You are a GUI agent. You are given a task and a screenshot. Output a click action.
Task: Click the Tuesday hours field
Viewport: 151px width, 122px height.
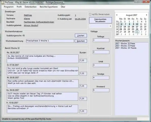[x=83, y=73]
